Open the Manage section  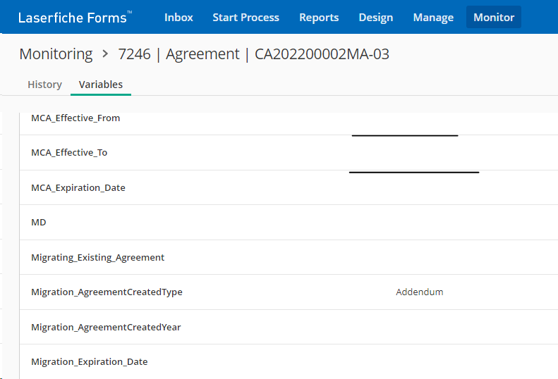pos(433,17)
